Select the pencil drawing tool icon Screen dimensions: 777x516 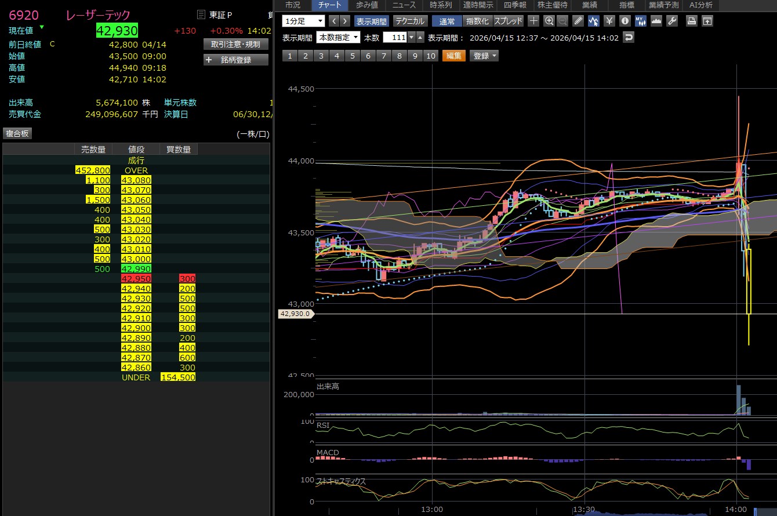[x=578, y=21]
